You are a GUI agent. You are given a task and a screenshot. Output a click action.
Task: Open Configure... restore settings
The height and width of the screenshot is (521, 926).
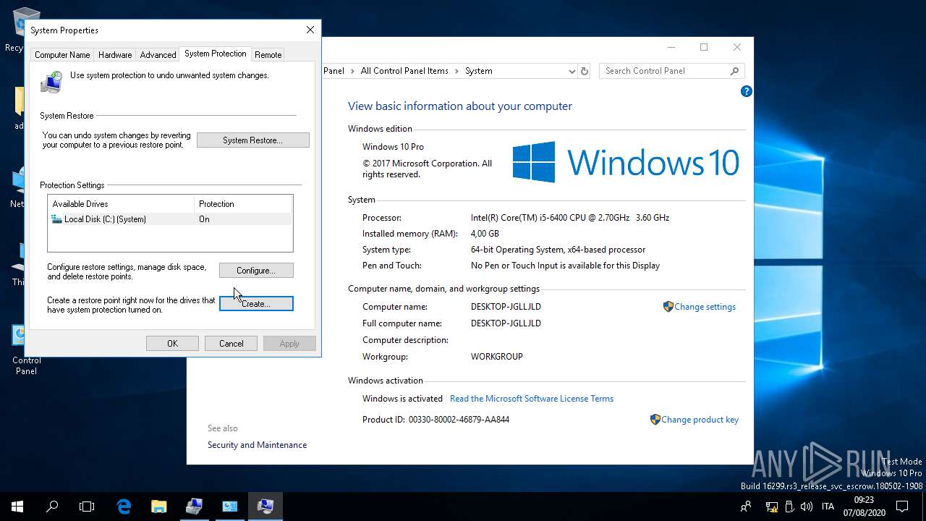click(256, 271)
